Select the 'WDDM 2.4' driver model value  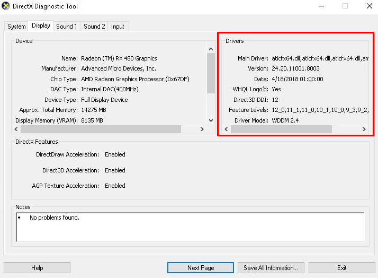coord(285,120)
